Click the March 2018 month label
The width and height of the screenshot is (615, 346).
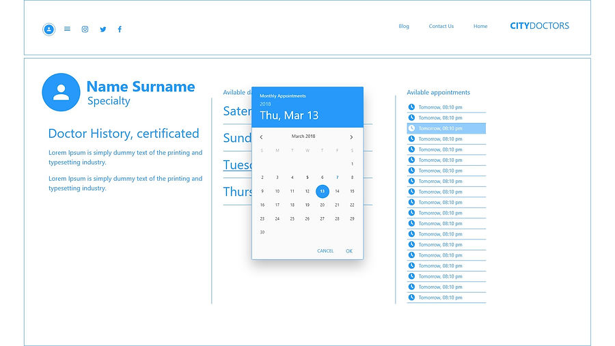[x=303, y=136]
